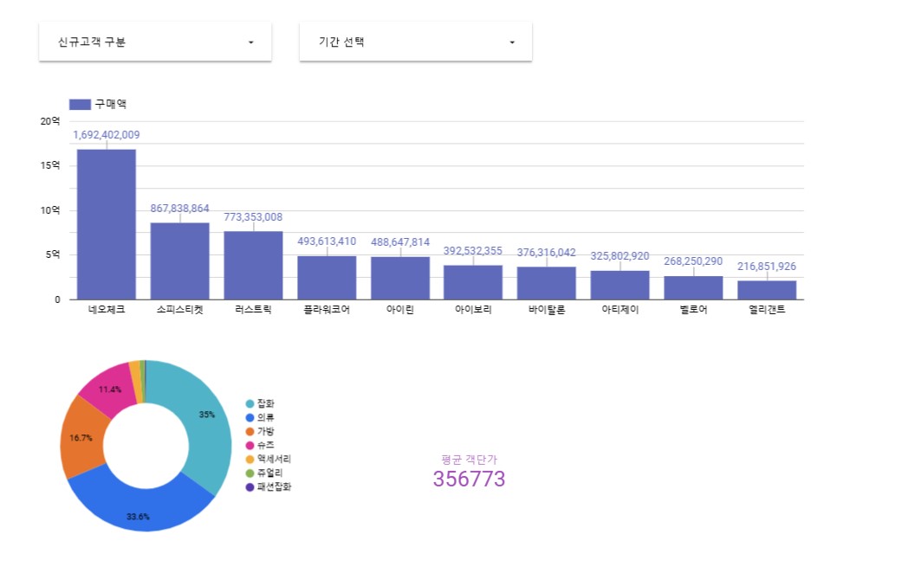This screenshot has width=921, height=573.
Task: Select the 아티제이 bar
Action: [619, 286]
